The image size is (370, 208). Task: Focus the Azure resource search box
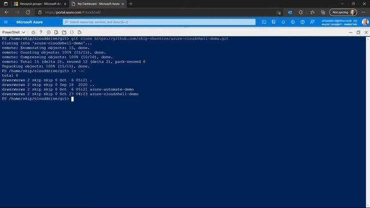coord(159,22)
